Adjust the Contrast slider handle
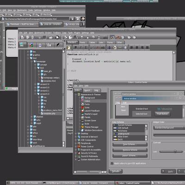This screenshot has width=185, height=185. (175, 151)
